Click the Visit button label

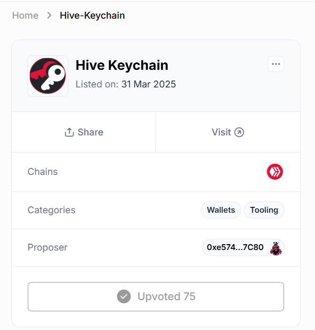pyautogui.click(x=221, y=132)
